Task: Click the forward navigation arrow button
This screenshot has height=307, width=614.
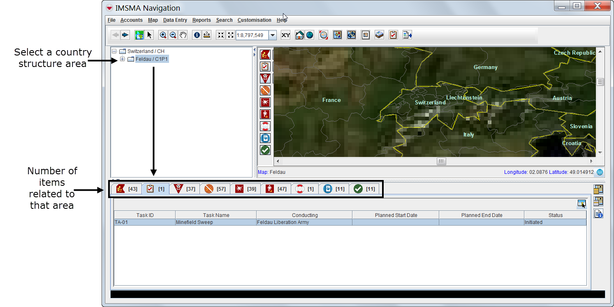Action: 125,35
